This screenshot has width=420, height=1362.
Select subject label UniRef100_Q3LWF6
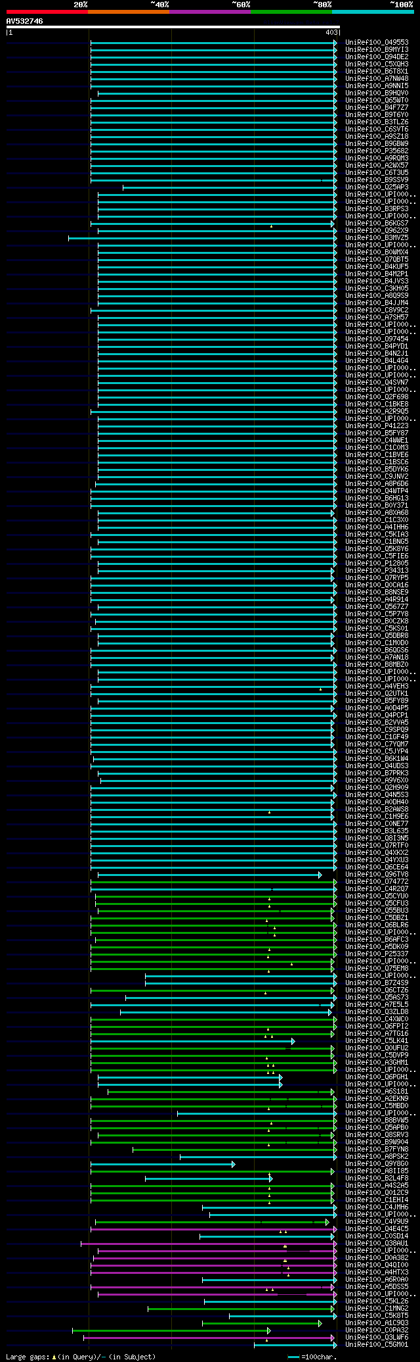tap(377, 1337)
